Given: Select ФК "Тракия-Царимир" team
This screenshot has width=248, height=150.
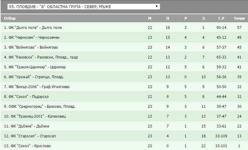Looking at the screenshot, I should coord(35,67).
